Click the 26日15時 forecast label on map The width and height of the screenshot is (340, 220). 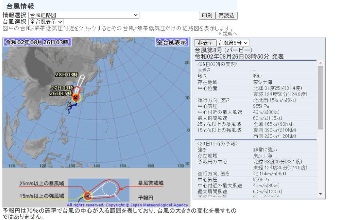[61, 93]
